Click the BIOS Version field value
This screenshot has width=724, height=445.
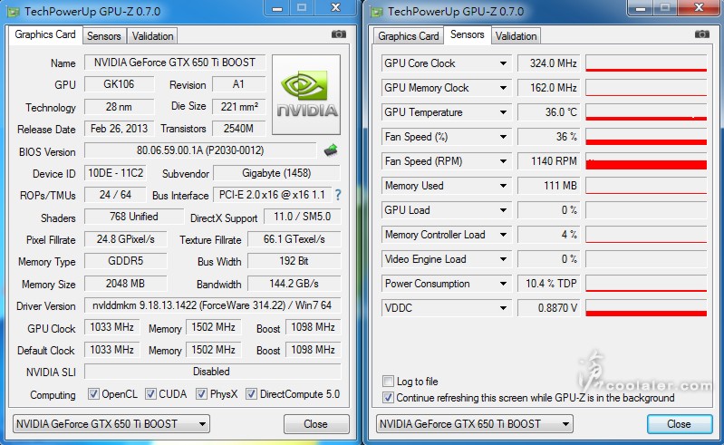(200, 150)
